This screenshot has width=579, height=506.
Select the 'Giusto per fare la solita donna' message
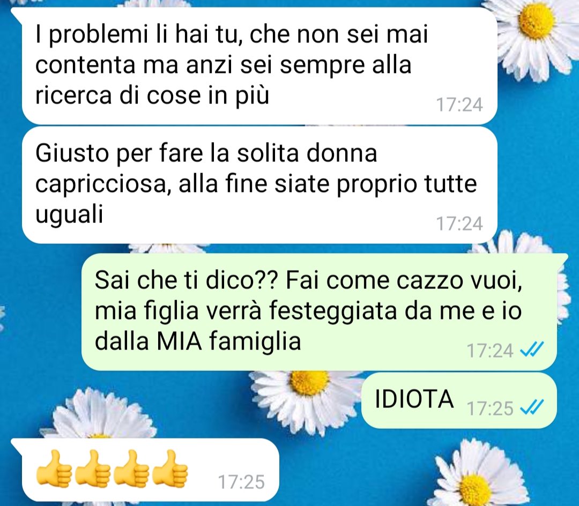tap(259, 184)
